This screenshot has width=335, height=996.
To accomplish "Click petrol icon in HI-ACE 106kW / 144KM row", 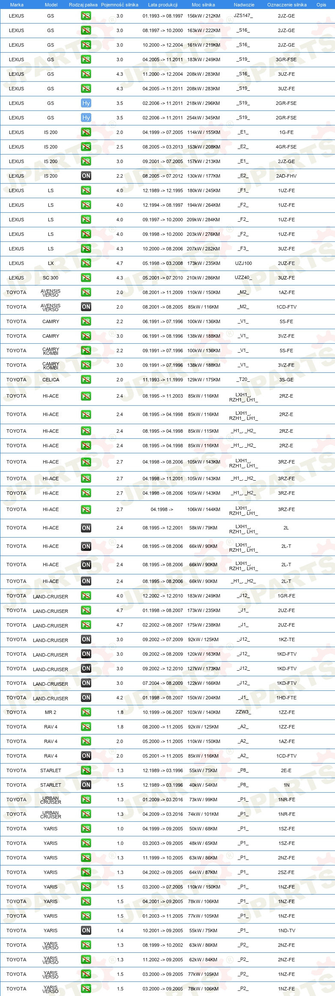I will tap(86, 509).
